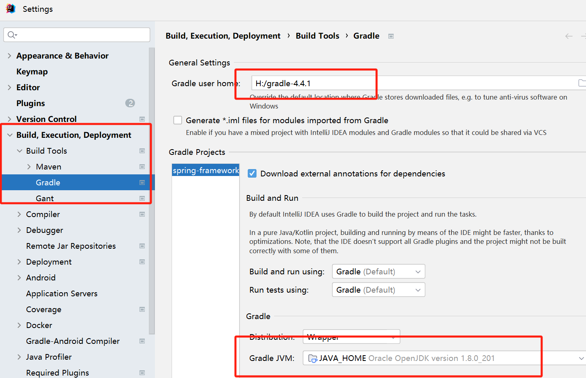Click project-level marker icon beside Deployment
The image size is (586, 378).
pos(142,262)
